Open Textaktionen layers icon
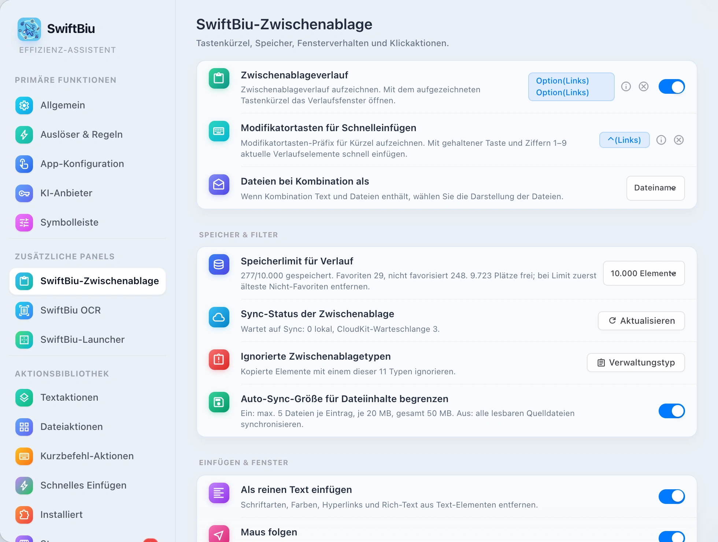 (24, 398)
